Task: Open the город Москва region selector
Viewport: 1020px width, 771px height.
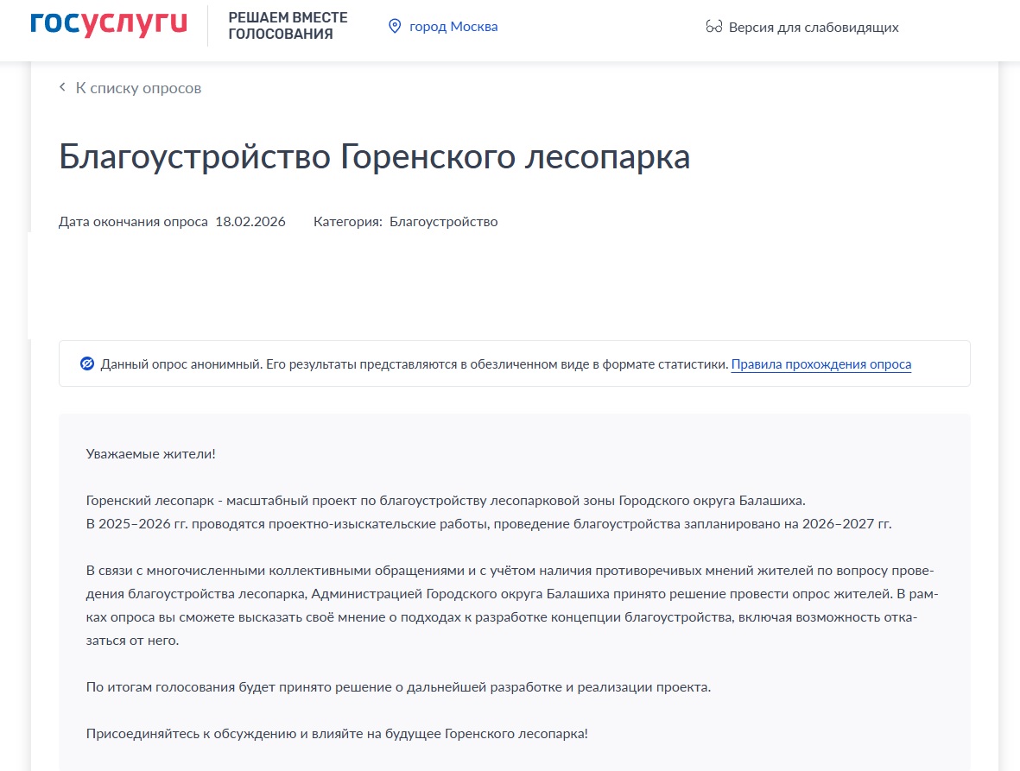Action: click(453, 27)
